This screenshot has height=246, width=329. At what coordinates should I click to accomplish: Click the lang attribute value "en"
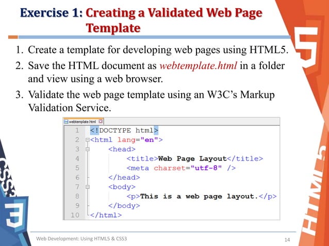click(x=149, y=140)
